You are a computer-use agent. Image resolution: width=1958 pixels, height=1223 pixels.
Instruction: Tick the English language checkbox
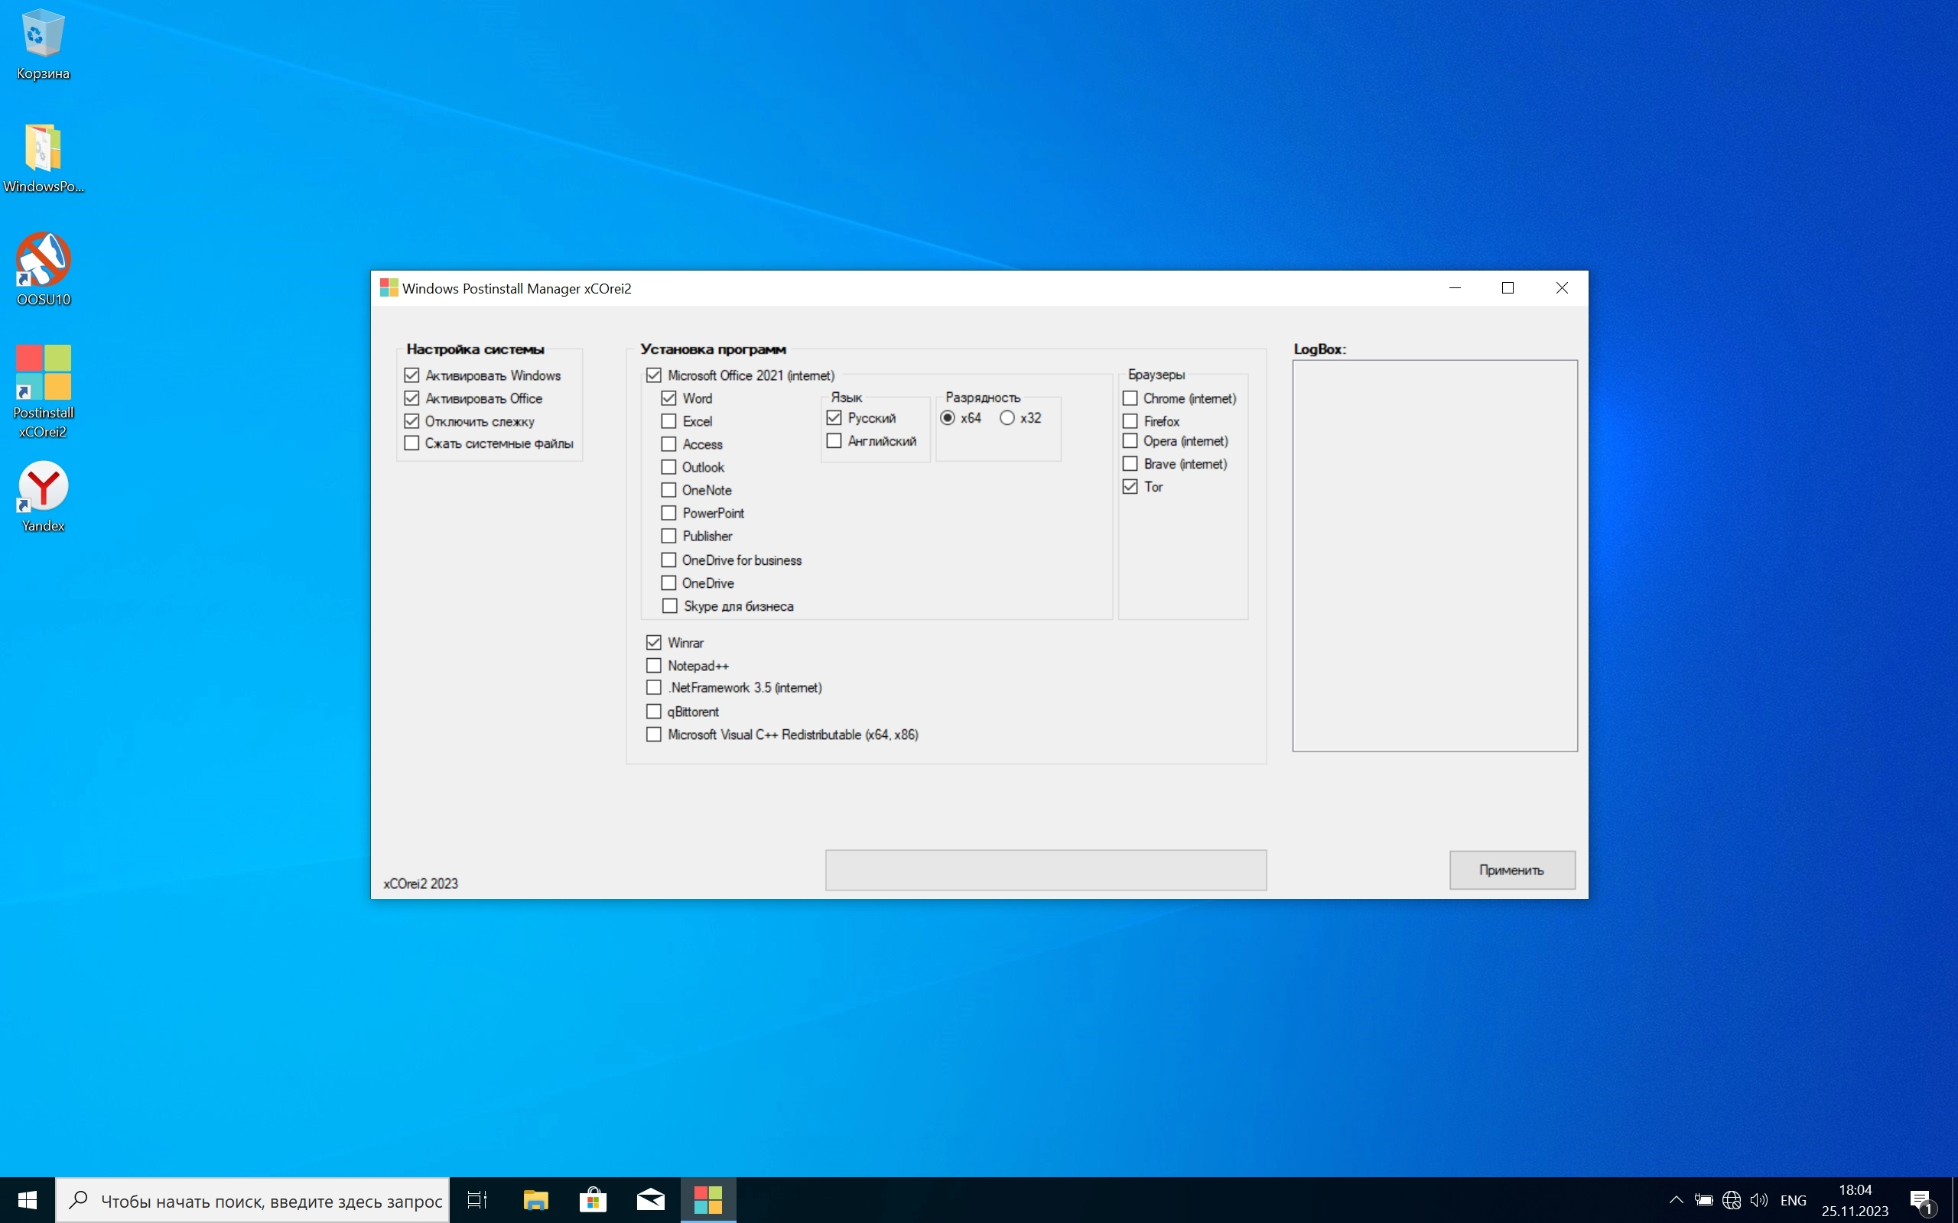(x=834, y=441)
